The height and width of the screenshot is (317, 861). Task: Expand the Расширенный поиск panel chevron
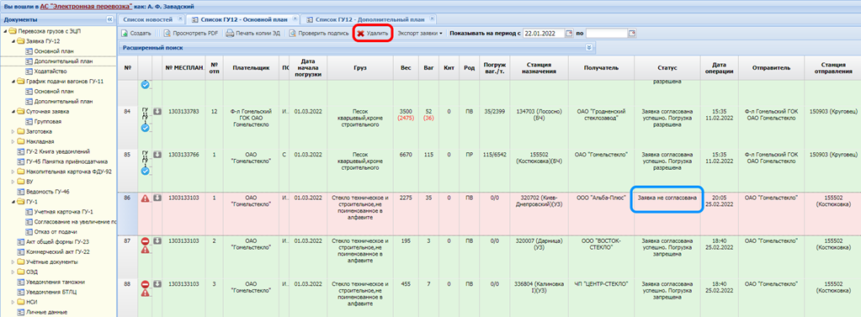point(589,48)
